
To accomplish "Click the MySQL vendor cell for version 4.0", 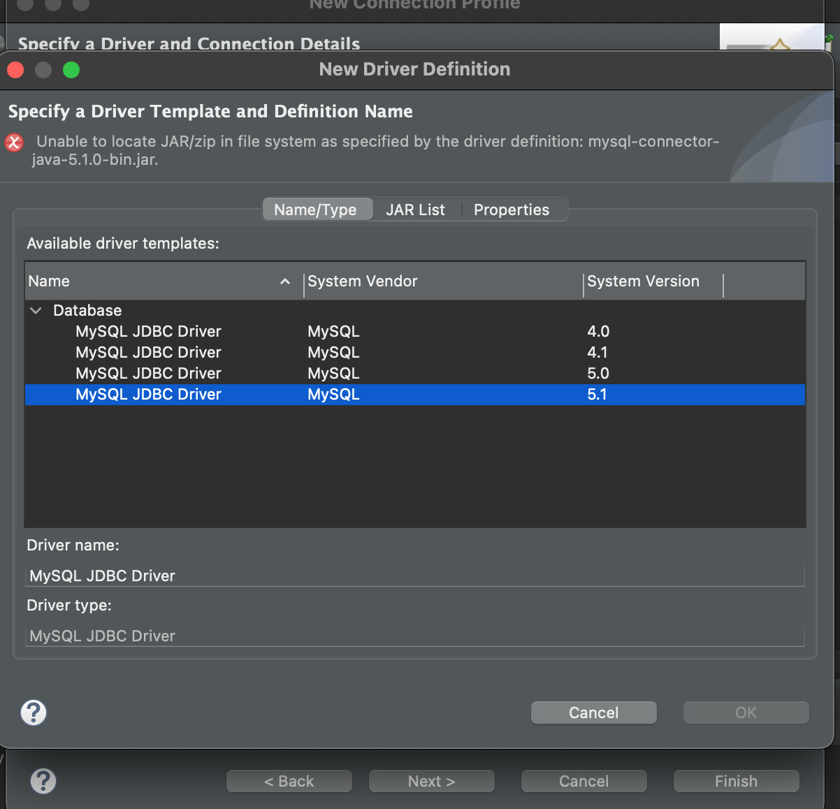I will coord(333,331).
